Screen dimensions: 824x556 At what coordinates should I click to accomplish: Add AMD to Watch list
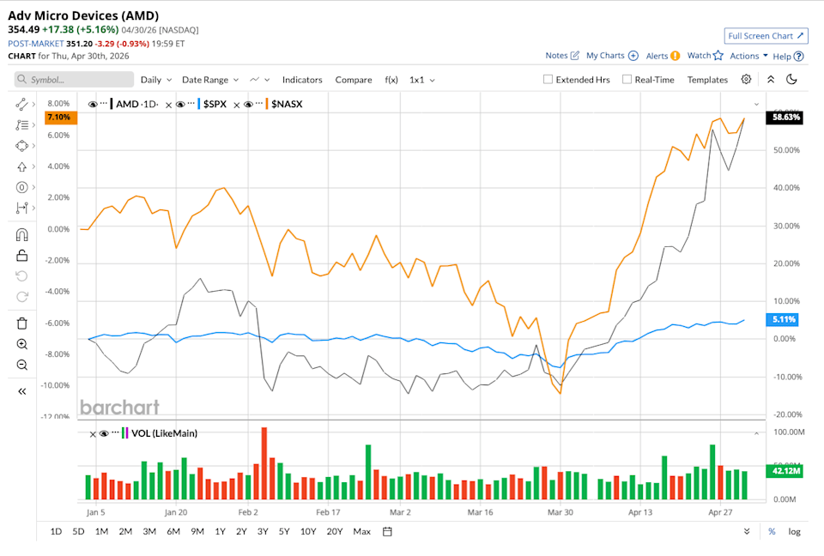(x=706, y=55)
